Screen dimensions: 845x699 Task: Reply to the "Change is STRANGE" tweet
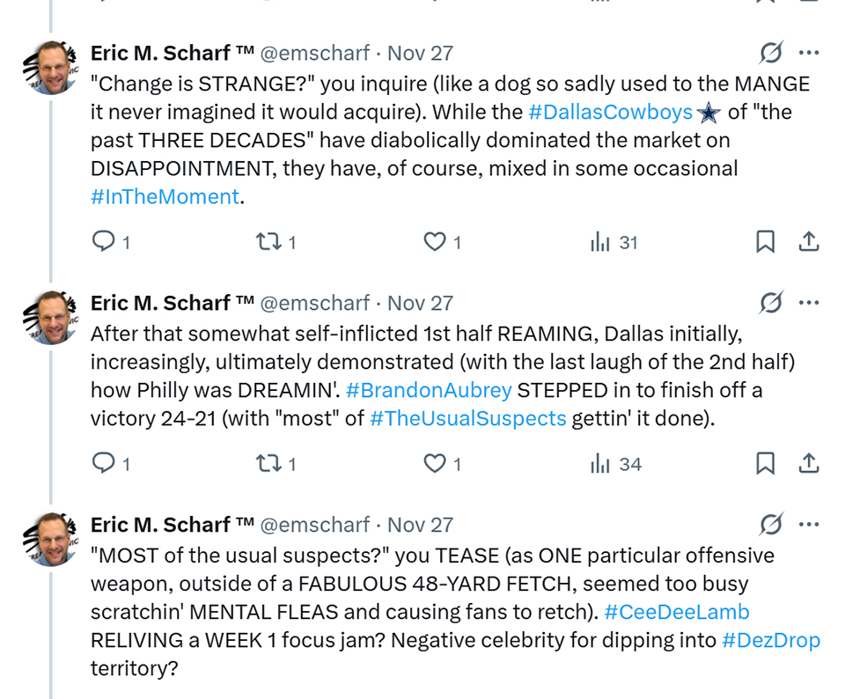(x=105, y=241)
